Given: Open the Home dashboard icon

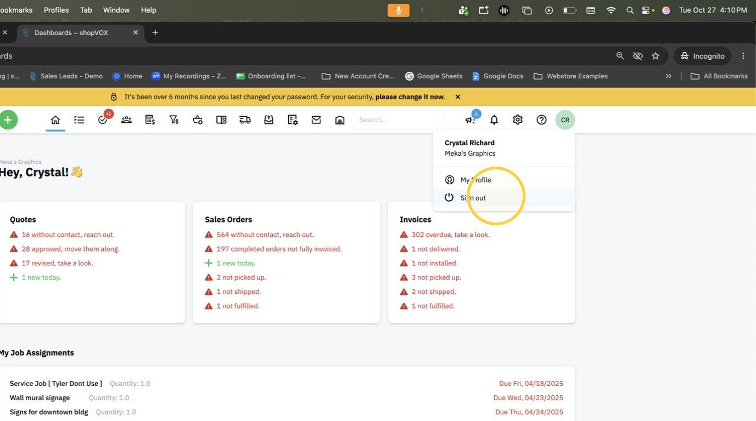Looking at the screenshot, I should [55, 120].
